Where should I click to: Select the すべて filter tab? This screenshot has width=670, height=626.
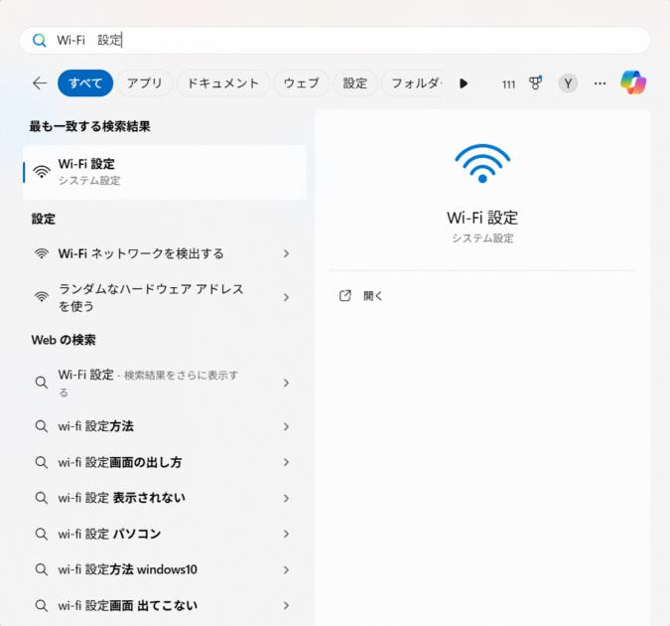pos(85,83)
